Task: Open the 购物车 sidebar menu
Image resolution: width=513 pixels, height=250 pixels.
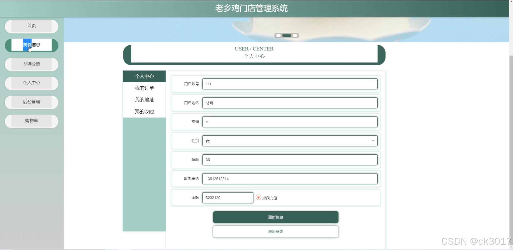Action: point(31,121)
